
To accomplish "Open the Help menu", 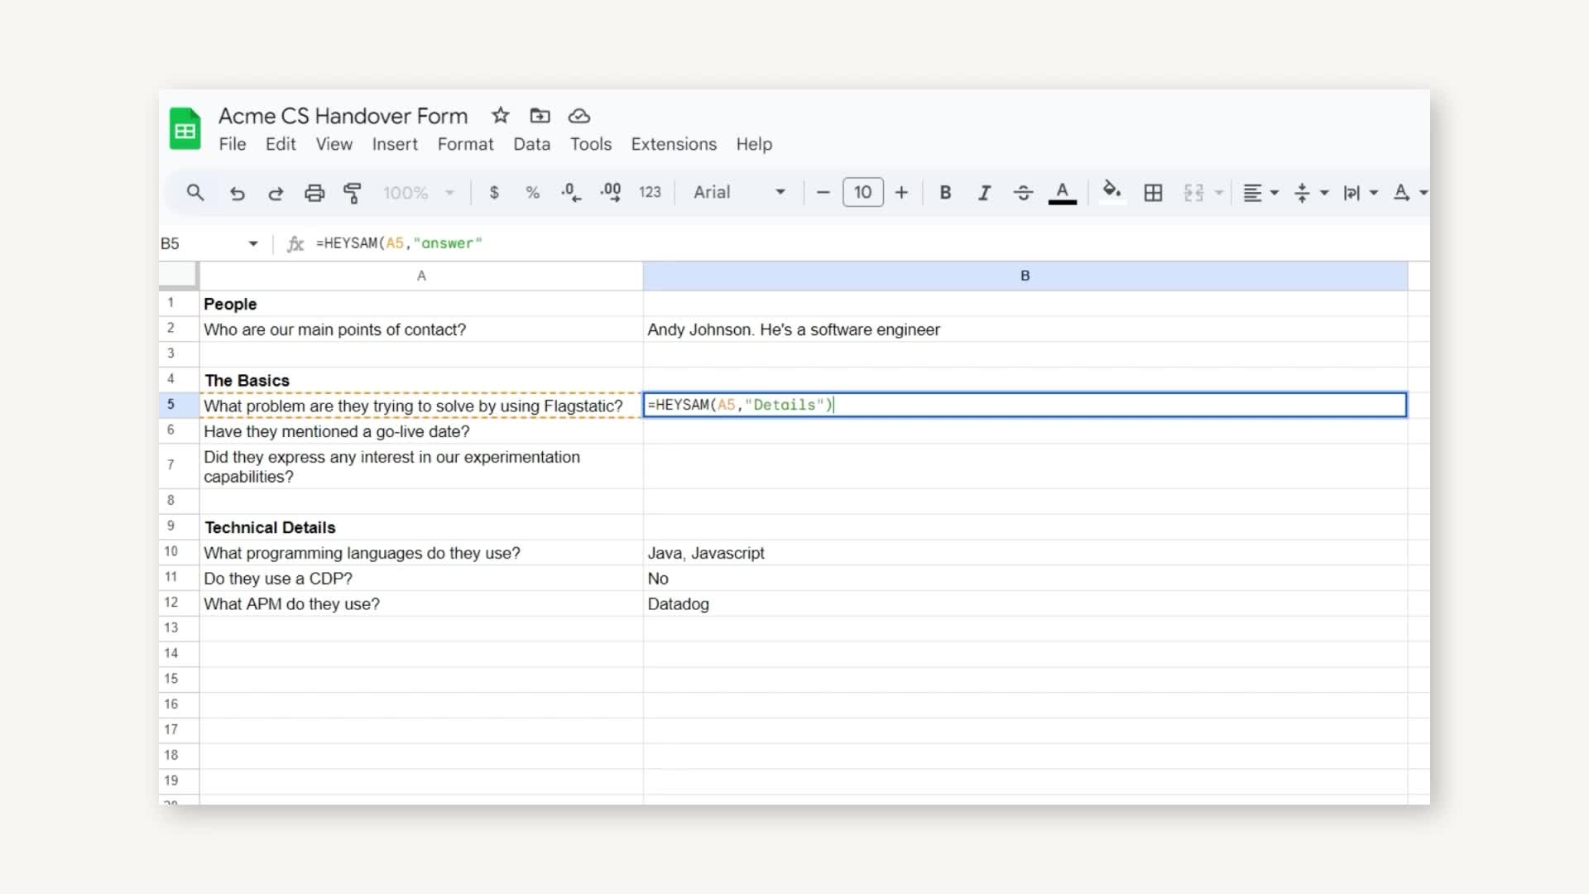I will coord(754,144).
